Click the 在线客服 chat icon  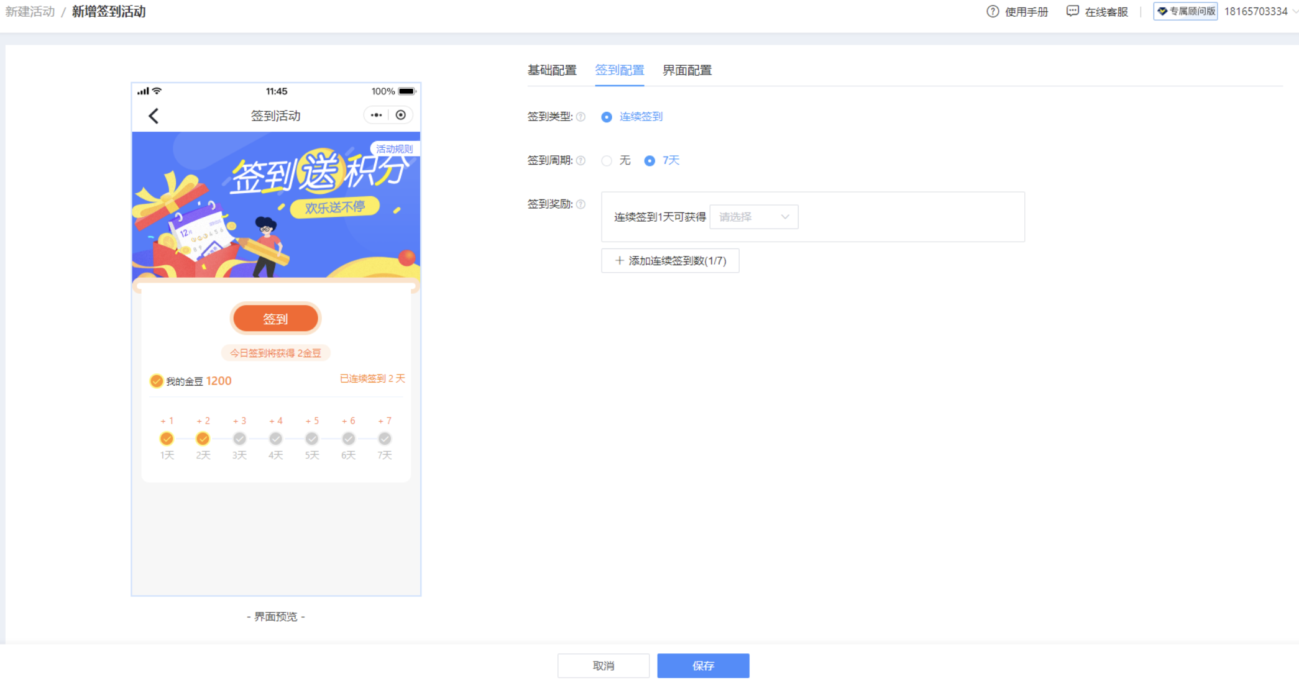click(x=1072, y=11)
